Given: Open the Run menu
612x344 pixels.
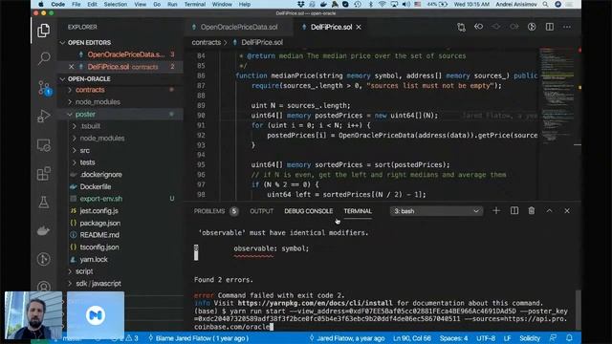Looking at the screenshot, I should (172, 4).
